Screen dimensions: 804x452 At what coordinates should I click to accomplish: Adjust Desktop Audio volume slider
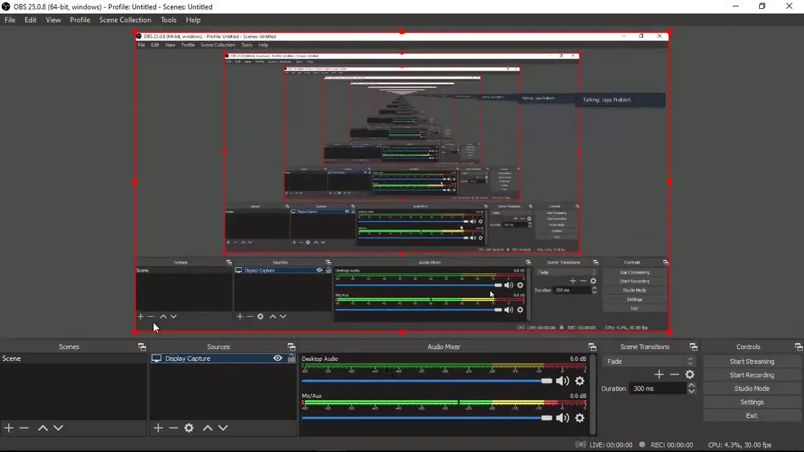[x=427, y=381]
